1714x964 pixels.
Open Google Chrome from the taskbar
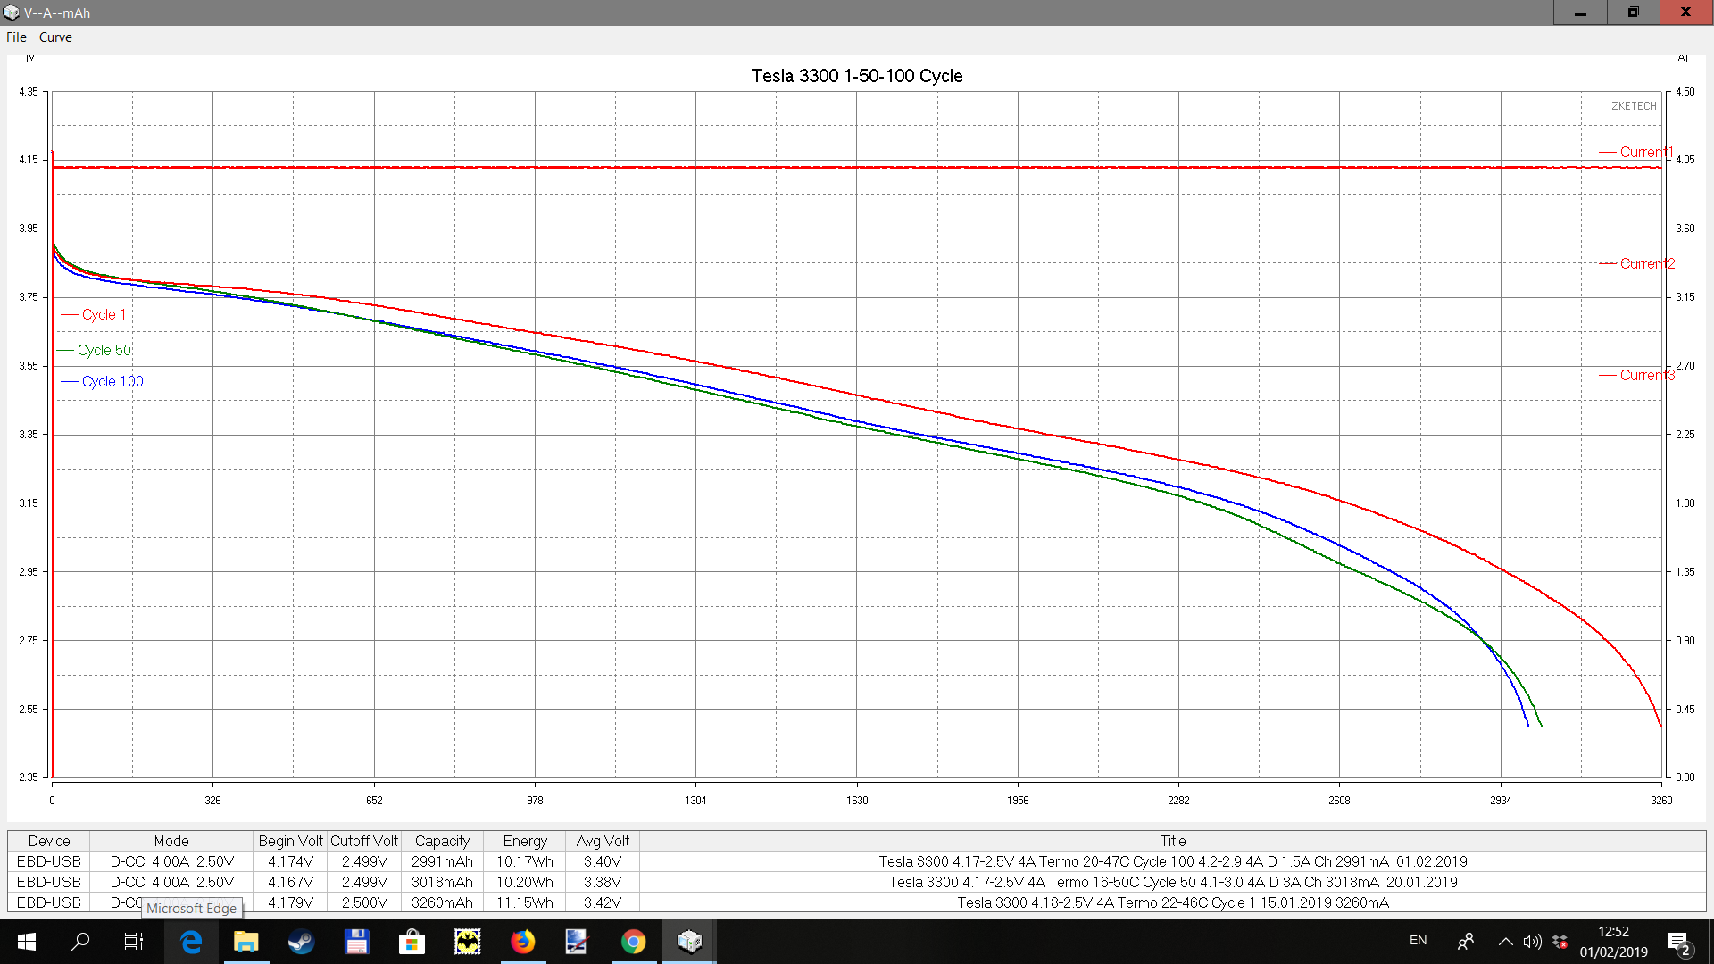[633, 941]
